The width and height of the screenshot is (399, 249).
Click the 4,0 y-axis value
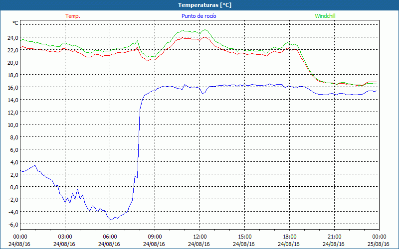[14, 162]
